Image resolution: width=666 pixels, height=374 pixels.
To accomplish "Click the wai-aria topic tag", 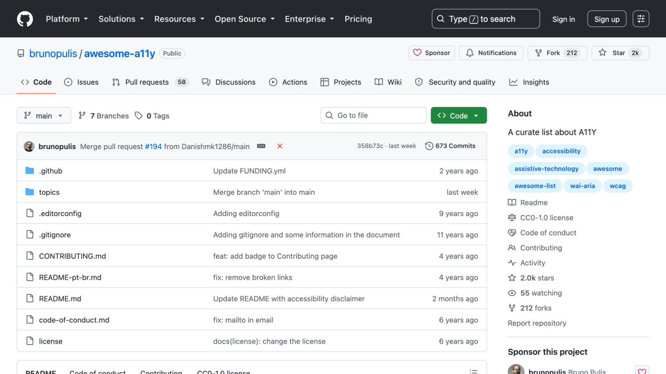I will click(x=582, y=186).
